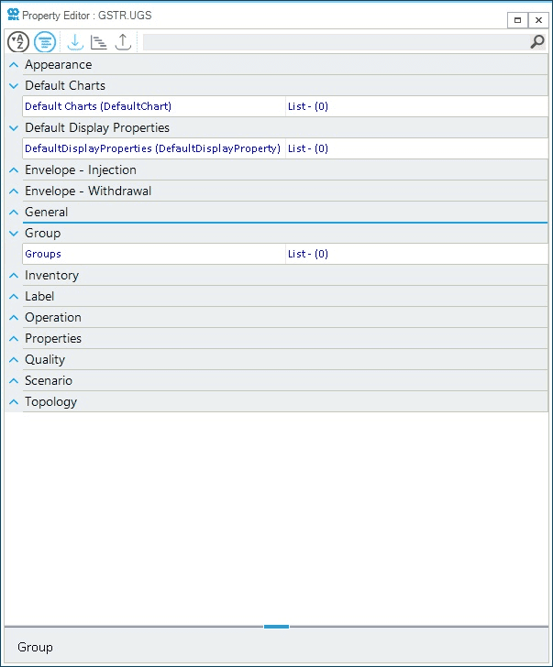Close the Property Editor window
Viewport: 553px width, 667px height.
coord(538,20)
